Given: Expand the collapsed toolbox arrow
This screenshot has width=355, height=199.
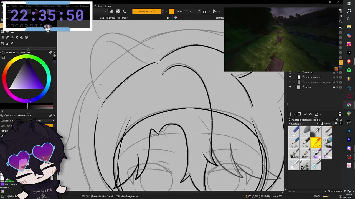Looking at the screenshot, I should [x=28, y=48].
